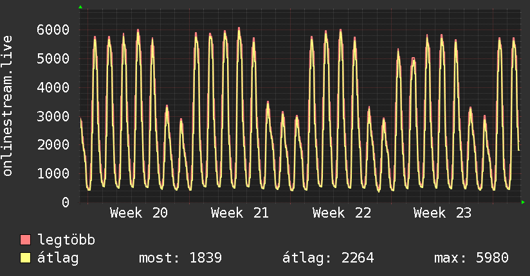Click the Week 21 axis label
Viewport: 530px width, 276px height.
click(240, 213)
